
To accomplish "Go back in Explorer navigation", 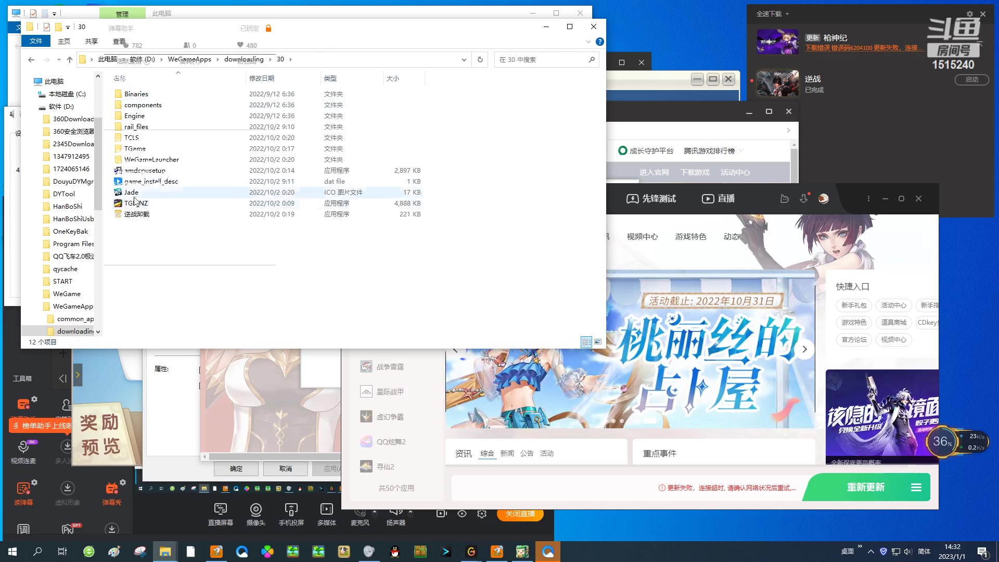I will pyautogui.click(x=31, y=60).
